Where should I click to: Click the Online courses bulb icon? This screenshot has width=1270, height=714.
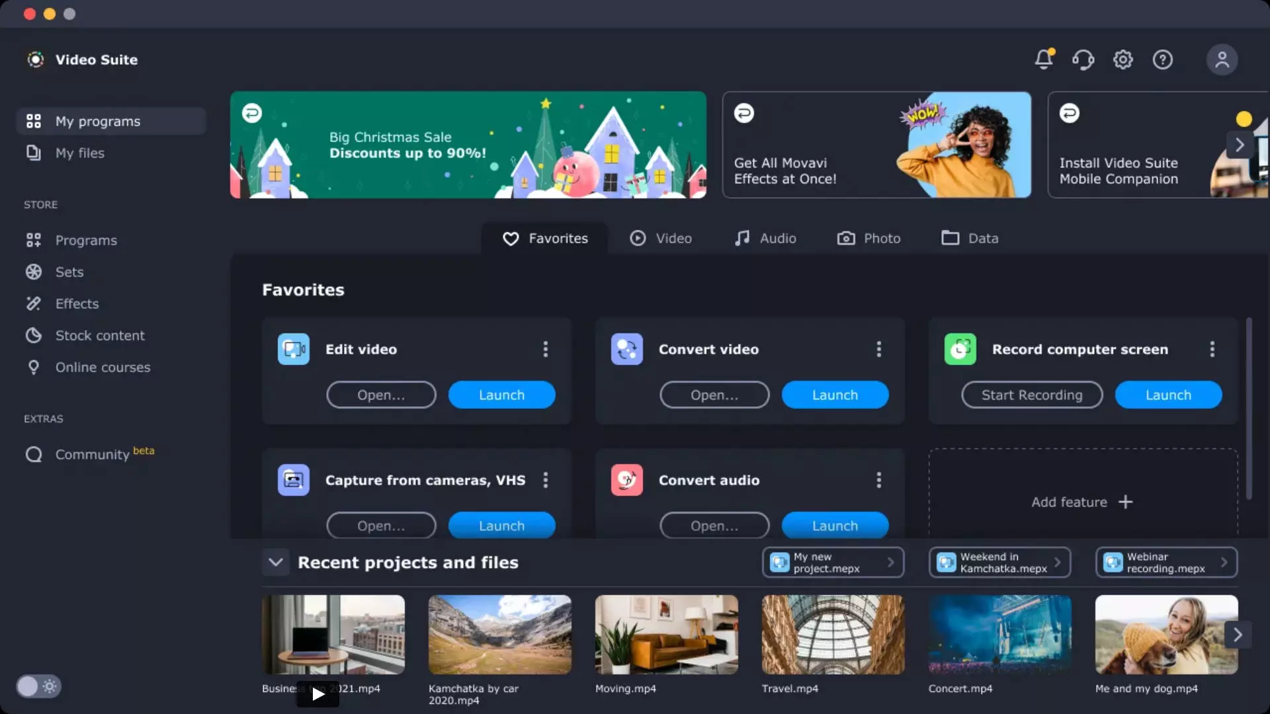[33, 367]
